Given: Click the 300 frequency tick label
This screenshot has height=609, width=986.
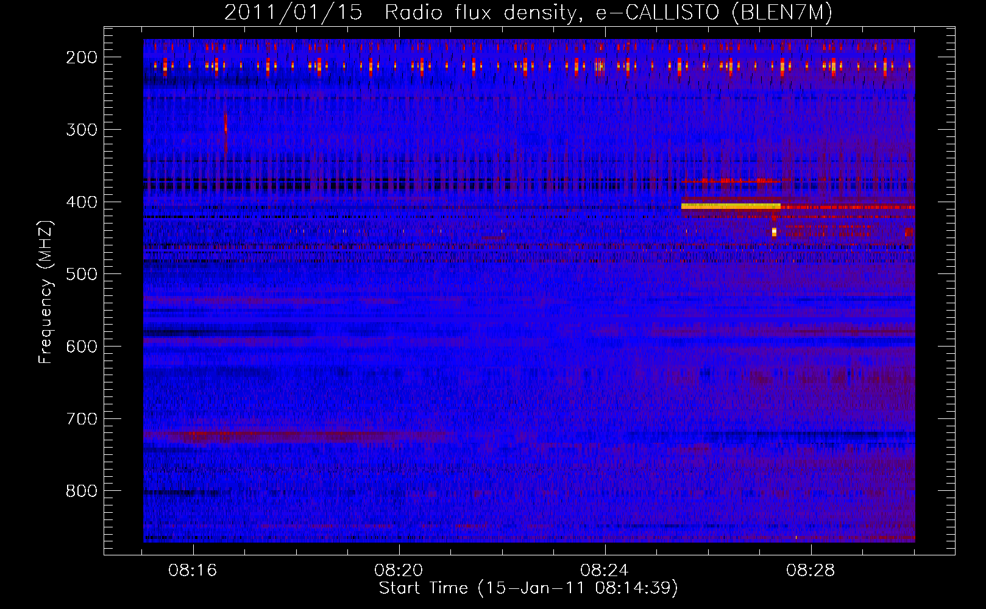Looking at the screenshot, I should [x=82, y=129].
